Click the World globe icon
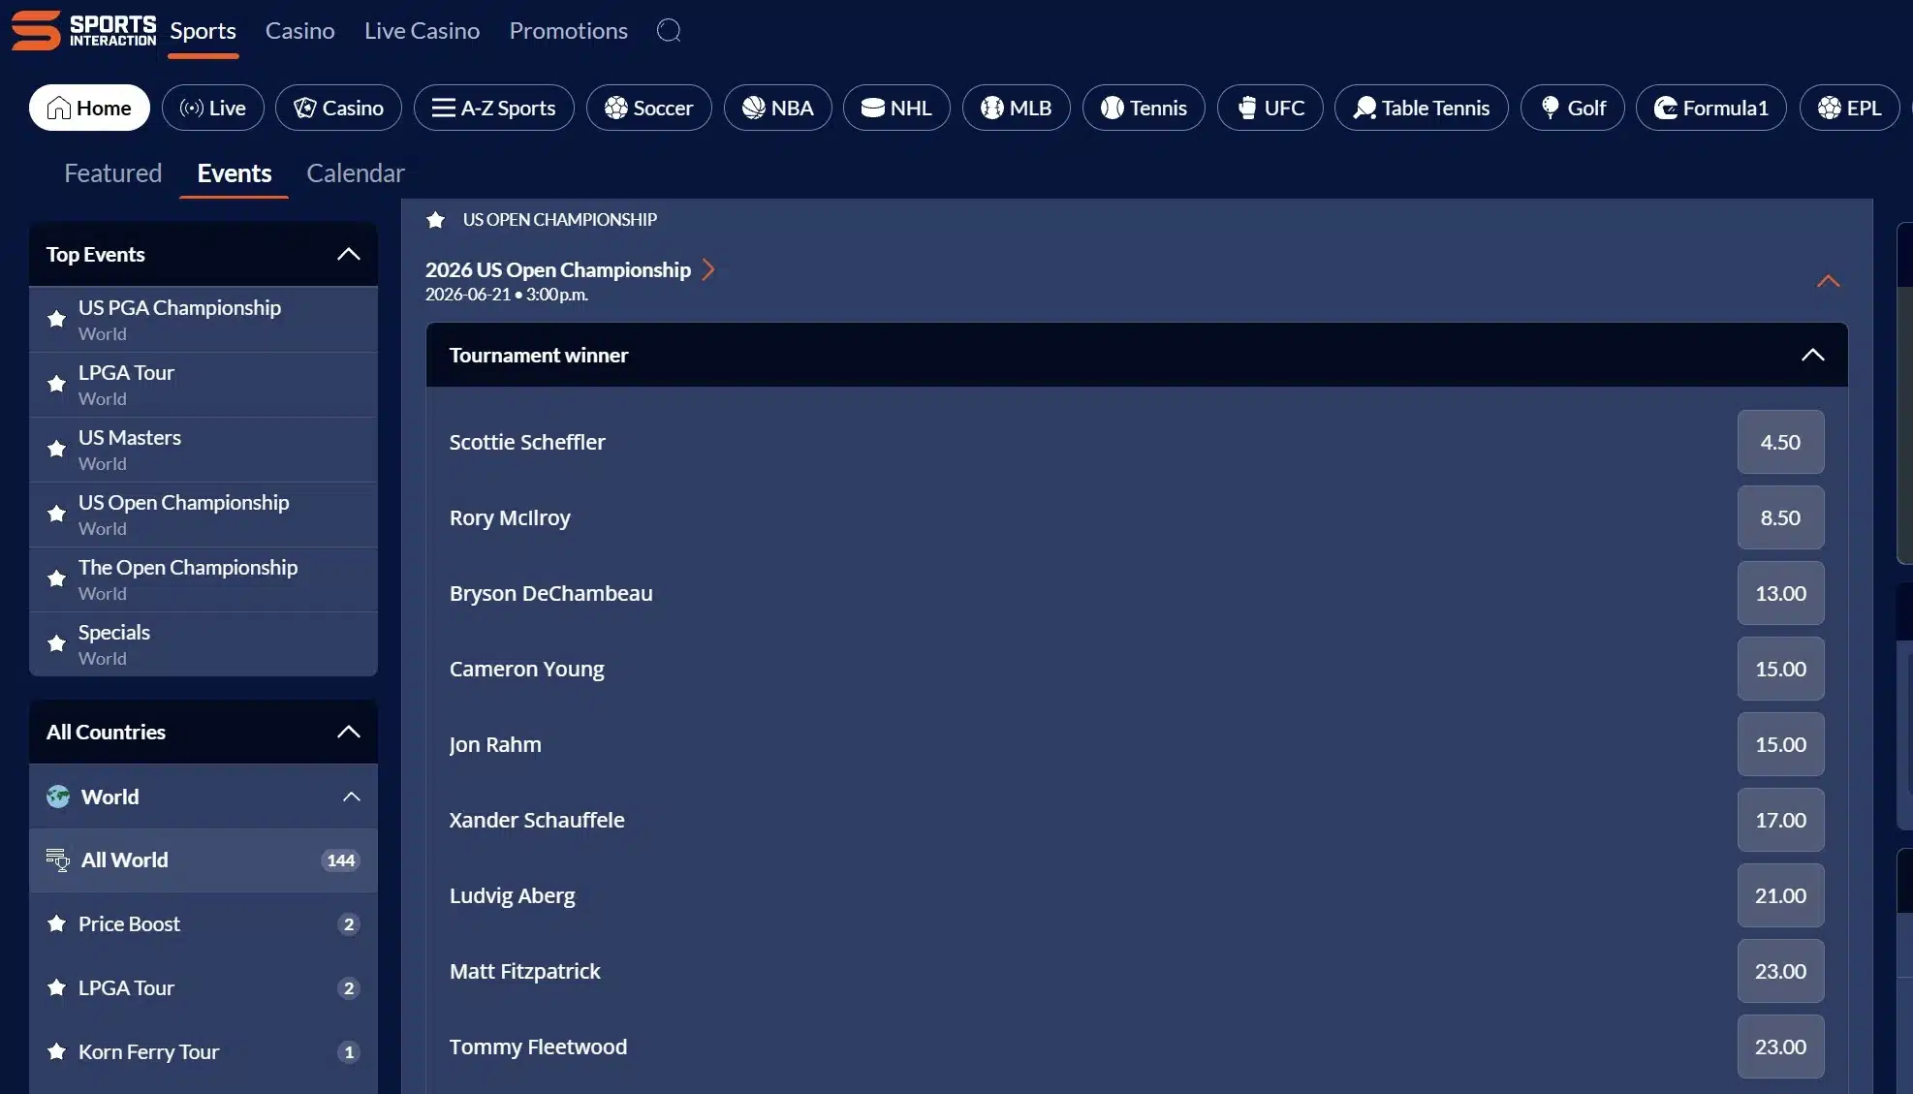1913x1094 pixels. point(58,797)
